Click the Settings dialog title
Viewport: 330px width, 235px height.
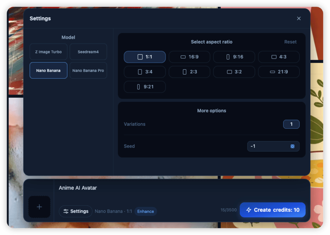pyautogui.click(x=40, y=19)
